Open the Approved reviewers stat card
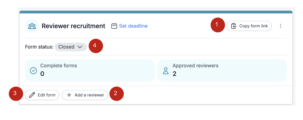 [222, 71]
